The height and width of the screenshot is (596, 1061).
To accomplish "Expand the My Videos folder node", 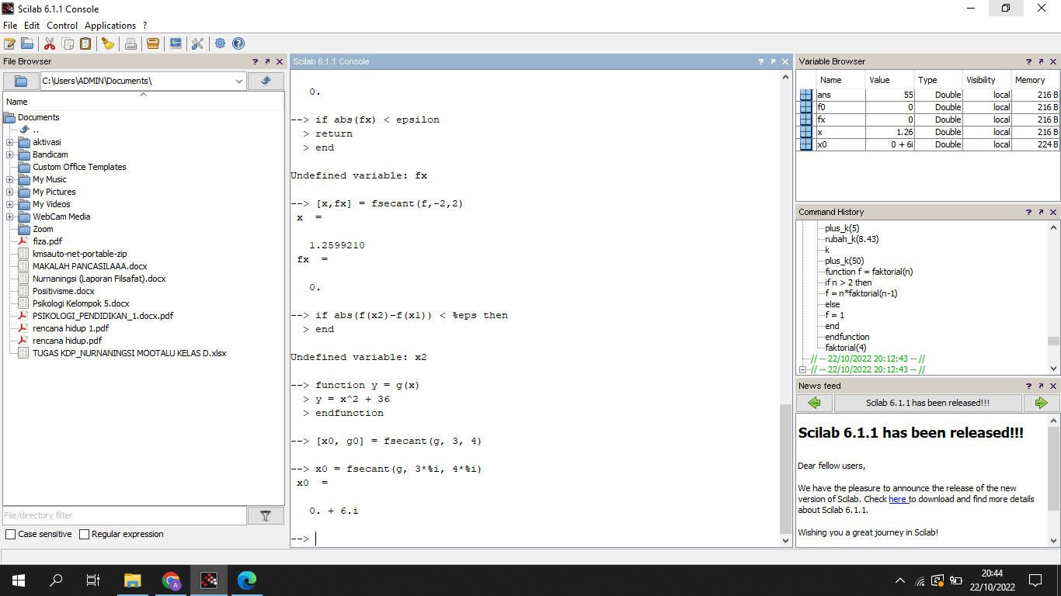I will 10,204.
